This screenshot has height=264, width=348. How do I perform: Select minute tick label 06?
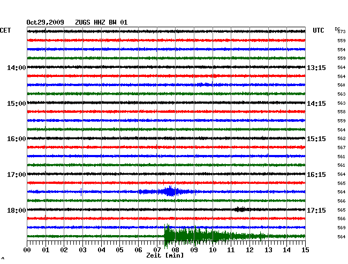point(138,250)
